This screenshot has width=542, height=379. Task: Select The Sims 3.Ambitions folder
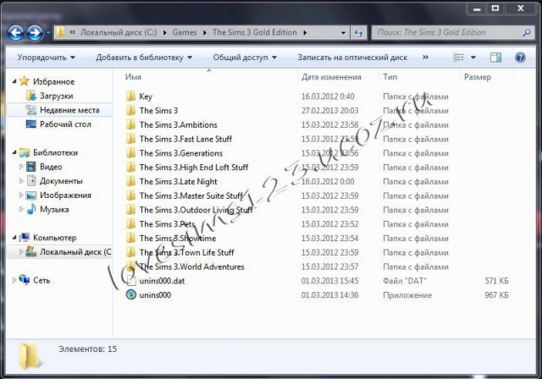[x=178, y=124]
